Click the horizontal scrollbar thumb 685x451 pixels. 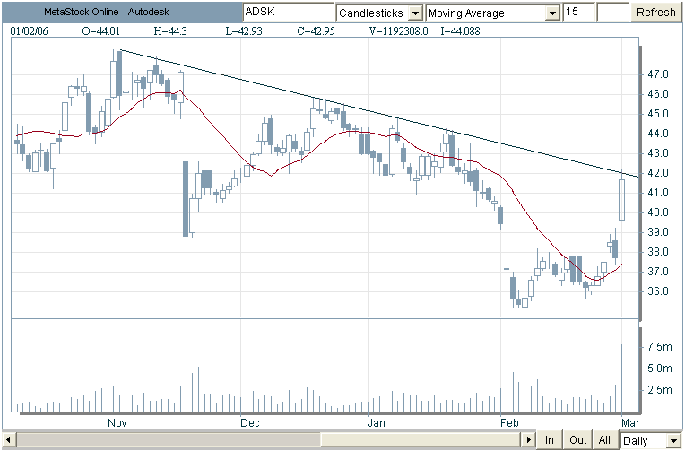pyautogui.click(x=421, y=439)
